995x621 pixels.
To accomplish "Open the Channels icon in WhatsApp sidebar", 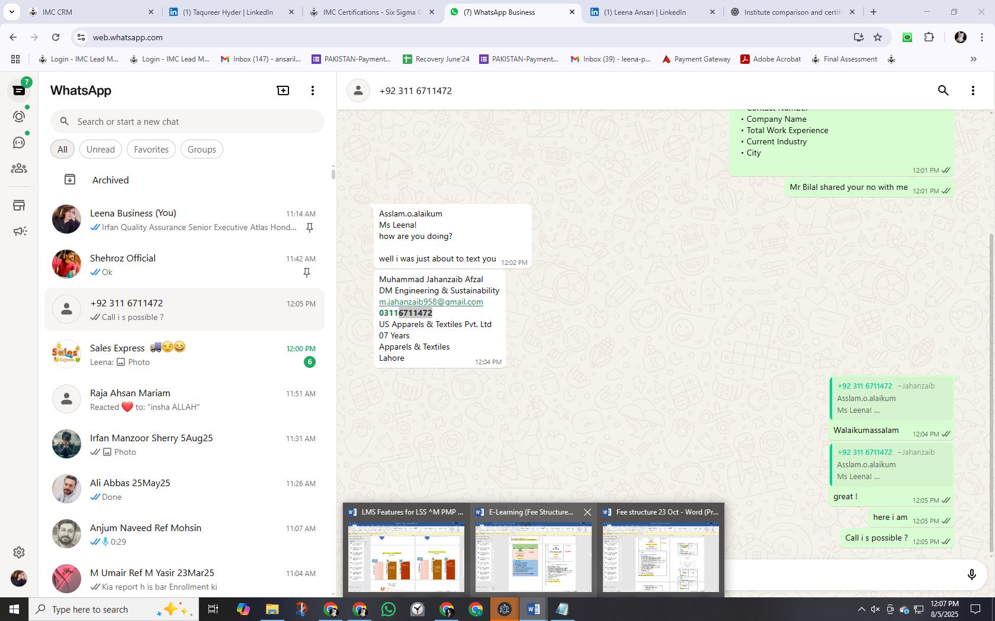I will 19,143.
